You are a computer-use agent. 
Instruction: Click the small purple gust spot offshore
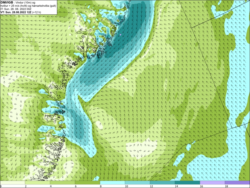coord(120,34)
